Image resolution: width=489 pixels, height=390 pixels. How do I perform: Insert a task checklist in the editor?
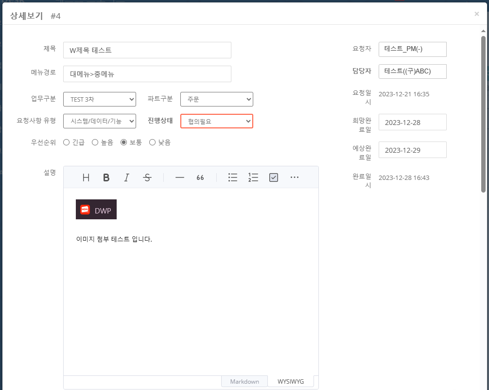tap(273, 177)
